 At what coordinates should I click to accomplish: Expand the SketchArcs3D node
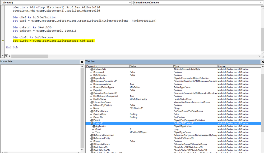click(x=92, y=147)
